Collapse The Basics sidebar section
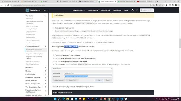The width and height of the screenshot is (181, 101). pos(45,16)
